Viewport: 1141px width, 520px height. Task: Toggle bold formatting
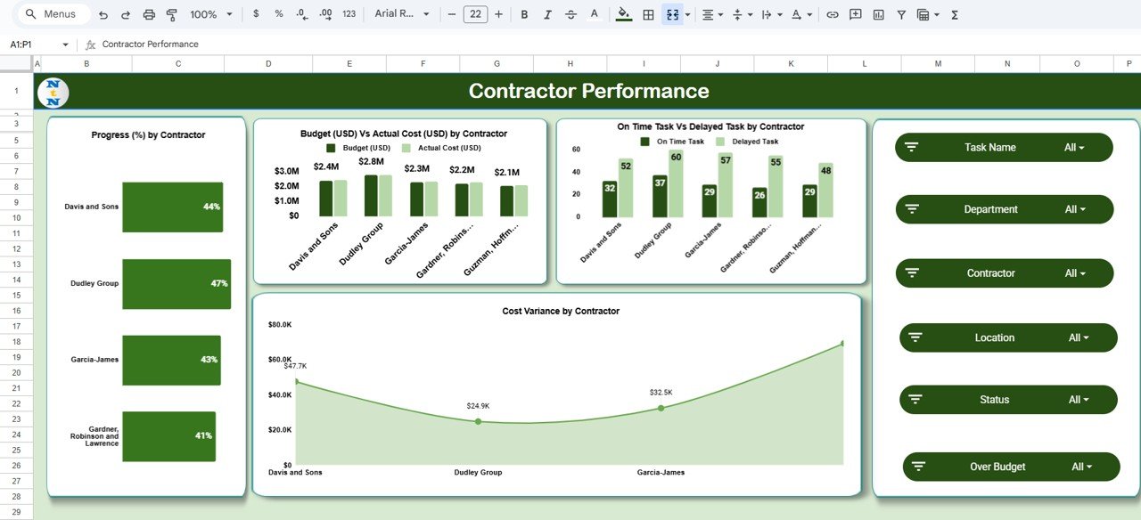pyautogui.click(x=524, y=14)
